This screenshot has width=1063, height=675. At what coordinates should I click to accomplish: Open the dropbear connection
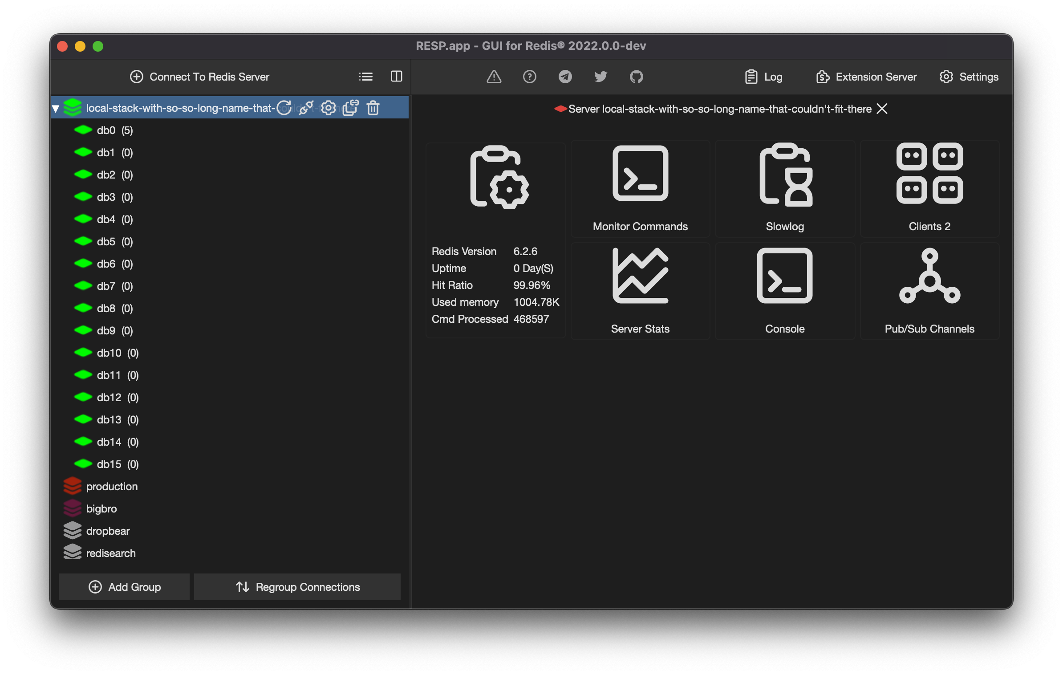(230, 531)
